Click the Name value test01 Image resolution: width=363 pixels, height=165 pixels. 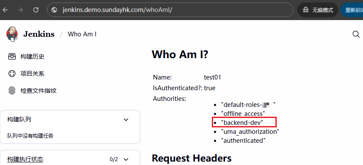coord(213,77)
